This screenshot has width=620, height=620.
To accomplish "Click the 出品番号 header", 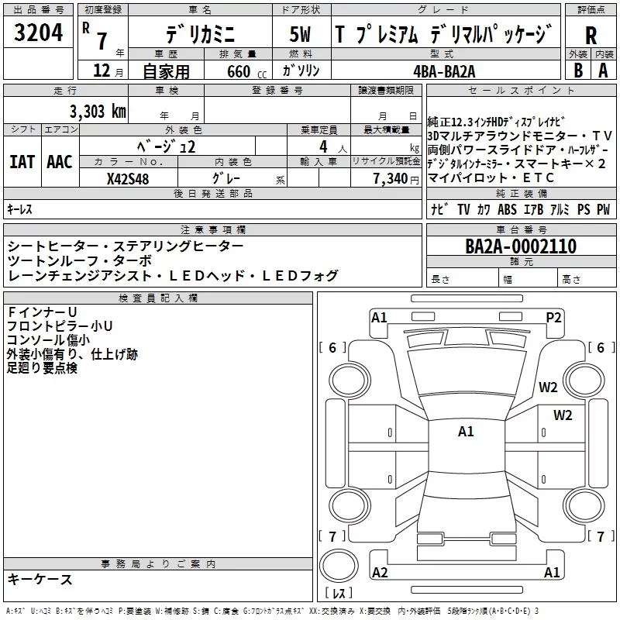I will click(38, 10).
